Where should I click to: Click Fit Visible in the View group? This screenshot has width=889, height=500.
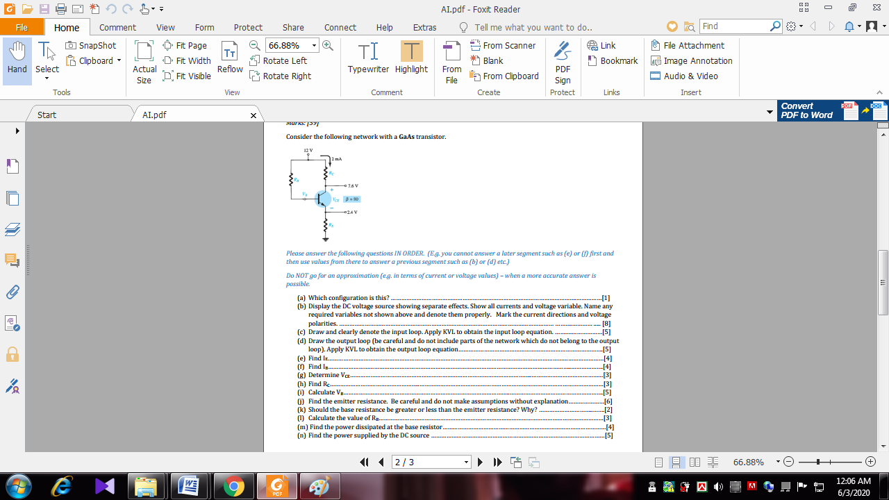(x=187, y=76)
